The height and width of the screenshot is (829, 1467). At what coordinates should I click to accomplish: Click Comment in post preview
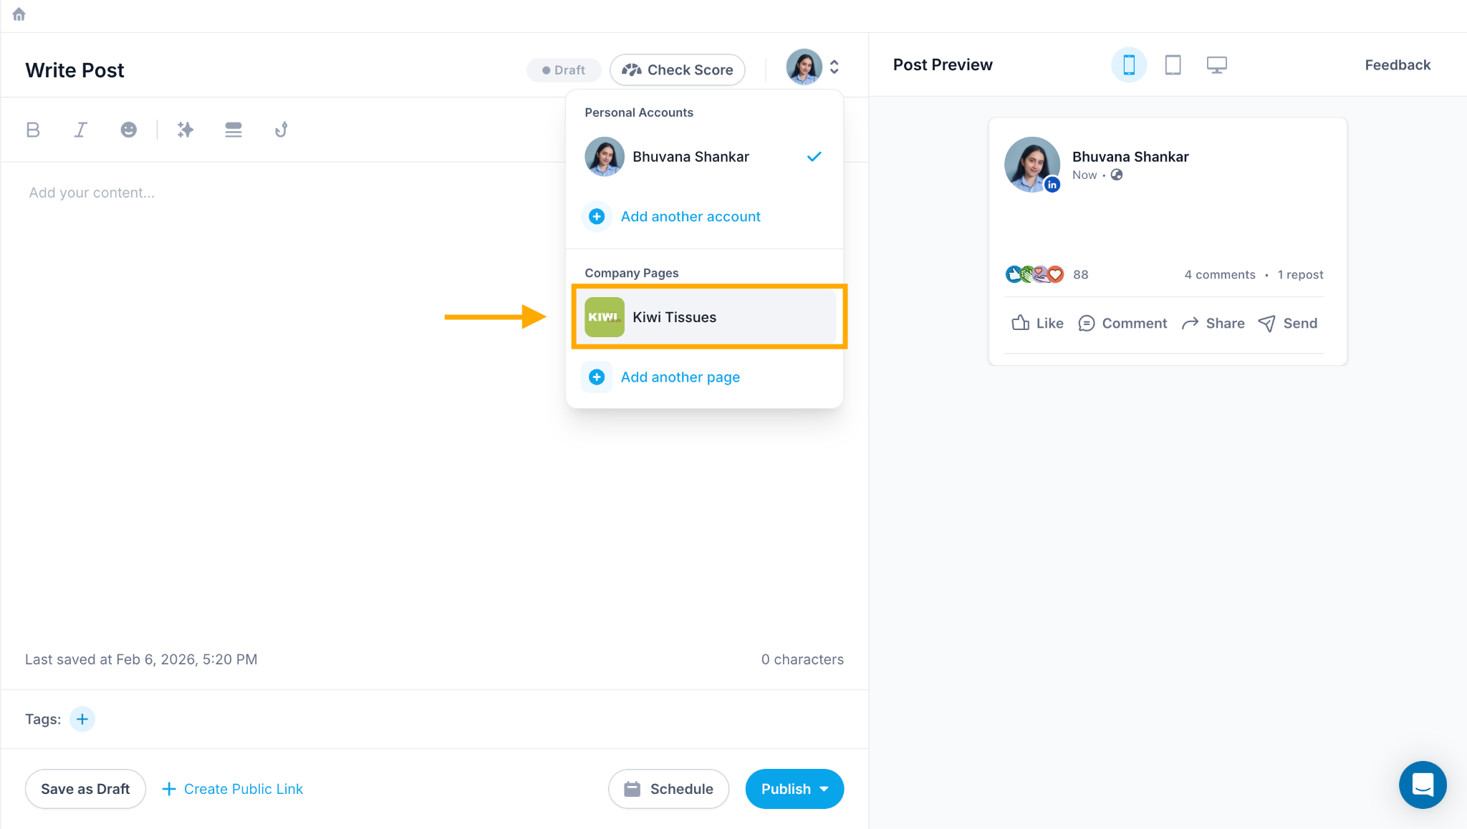coord(1122,324)
